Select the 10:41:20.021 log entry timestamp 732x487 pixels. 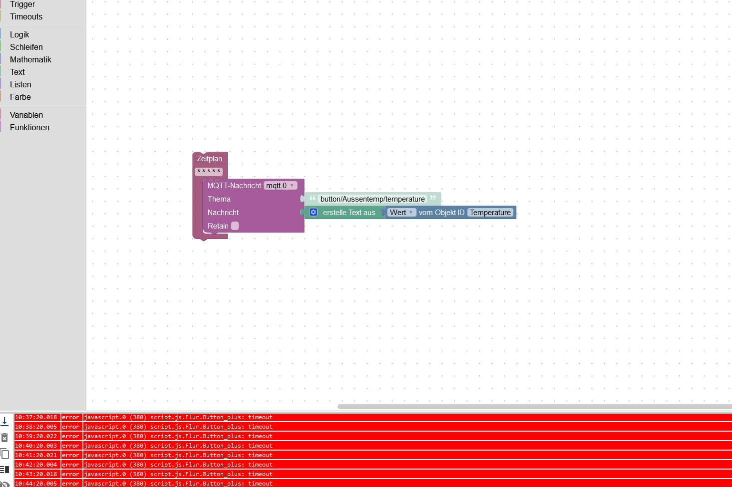pyautogui.click(x=36, y=455)
